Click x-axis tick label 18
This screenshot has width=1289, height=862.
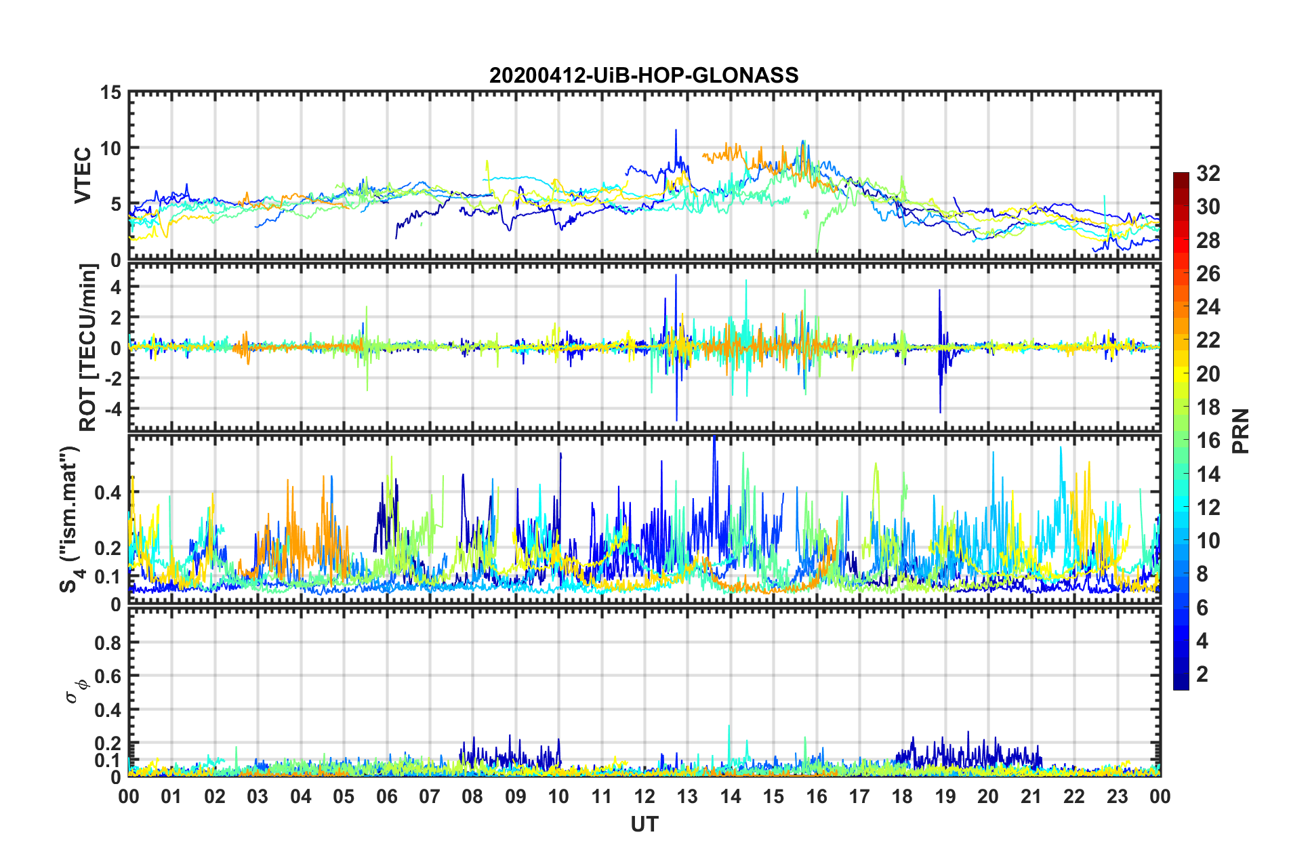pyautogui.click(x=903, y=796)
